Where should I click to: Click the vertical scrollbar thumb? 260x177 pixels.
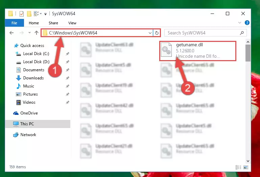[248, 53]
